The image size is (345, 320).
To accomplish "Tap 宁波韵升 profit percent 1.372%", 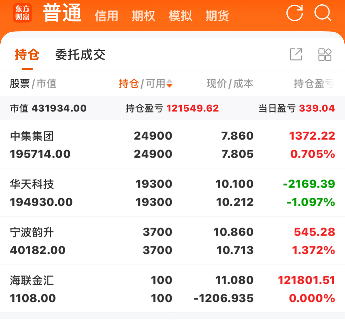I will 314,250.
